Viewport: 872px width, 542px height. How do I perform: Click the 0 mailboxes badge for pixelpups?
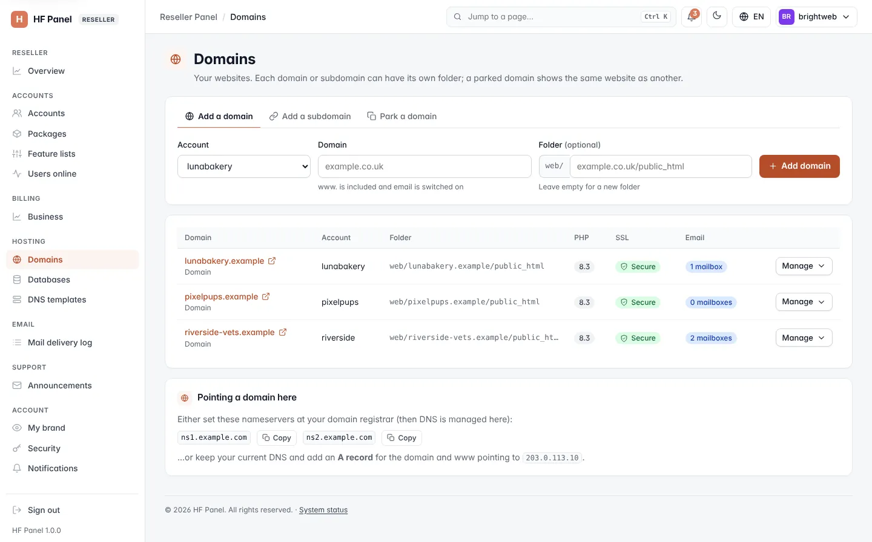pyautogui.click(x=711, y=302)
